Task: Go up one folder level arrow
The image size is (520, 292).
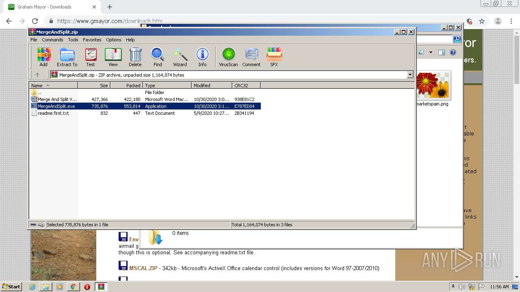Action: (37, 75)
